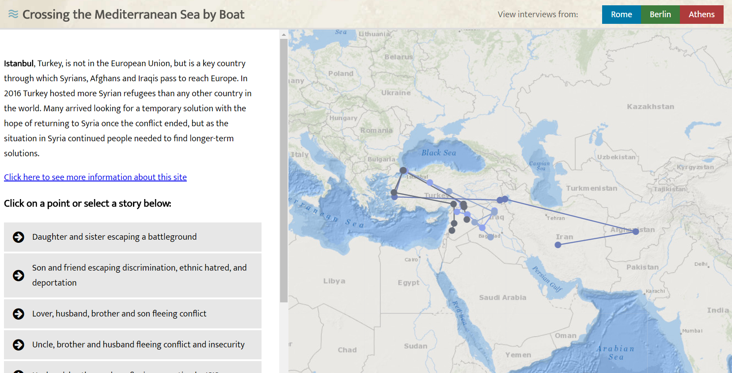Switch to Athens interviews
This screenshot has height=373, width=732.
click(x=702, y=14)
